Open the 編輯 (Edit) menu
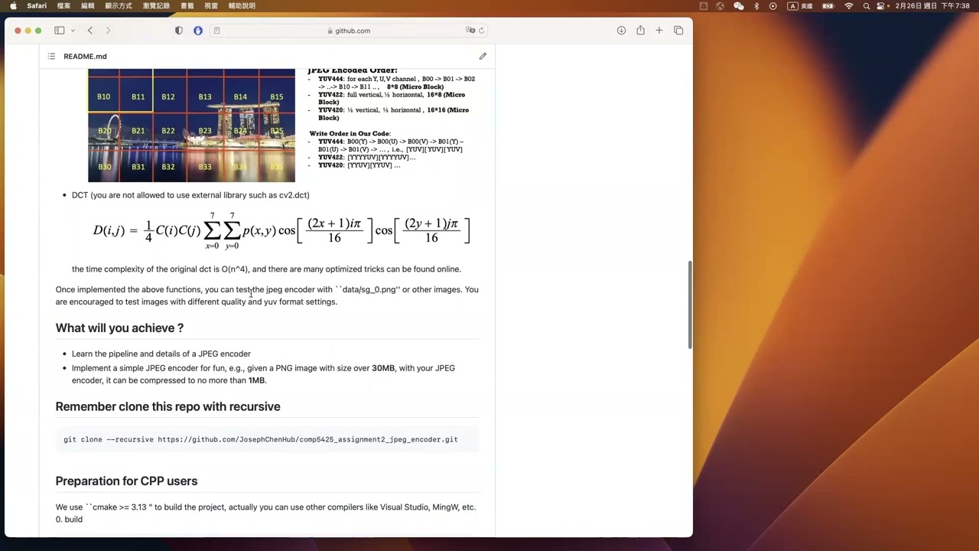The width and height of the screenshot is (979, 551). pyautogui.click(x=88, y=6)
